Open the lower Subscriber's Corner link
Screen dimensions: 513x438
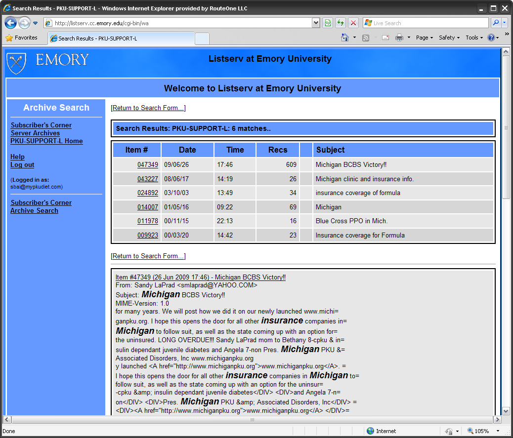pos(41,202)
